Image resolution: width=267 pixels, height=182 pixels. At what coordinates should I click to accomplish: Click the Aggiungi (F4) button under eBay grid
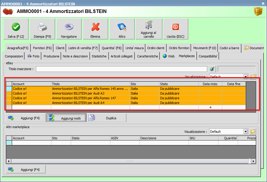26,118
